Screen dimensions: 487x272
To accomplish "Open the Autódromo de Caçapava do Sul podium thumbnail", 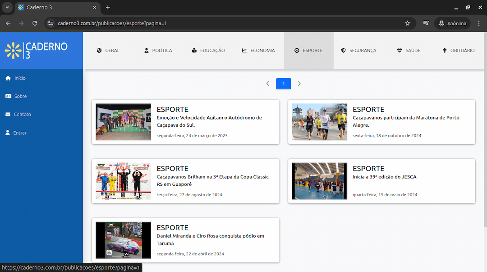I will coord(123,122).
